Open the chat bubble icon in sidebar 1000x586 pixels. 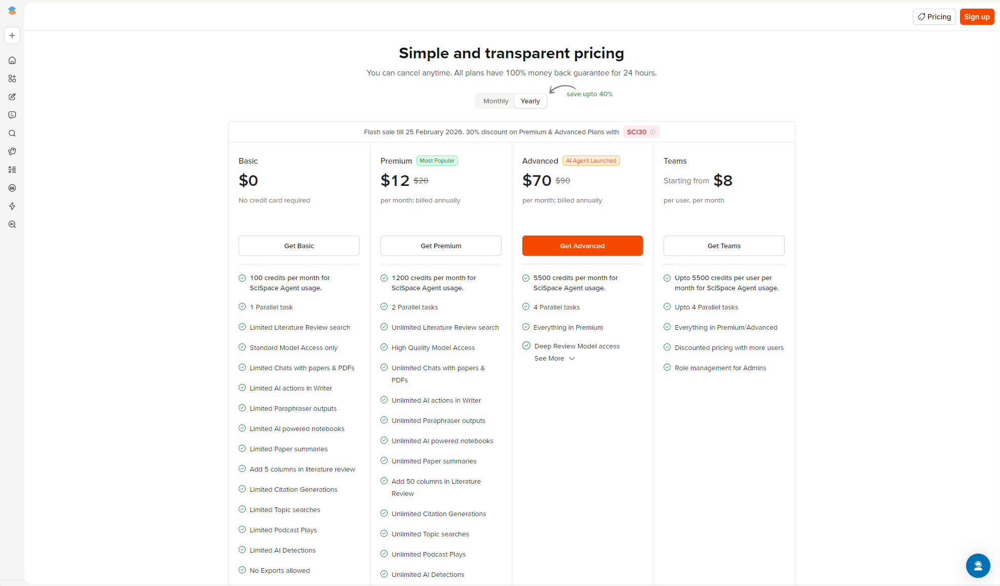coord(12,115)
